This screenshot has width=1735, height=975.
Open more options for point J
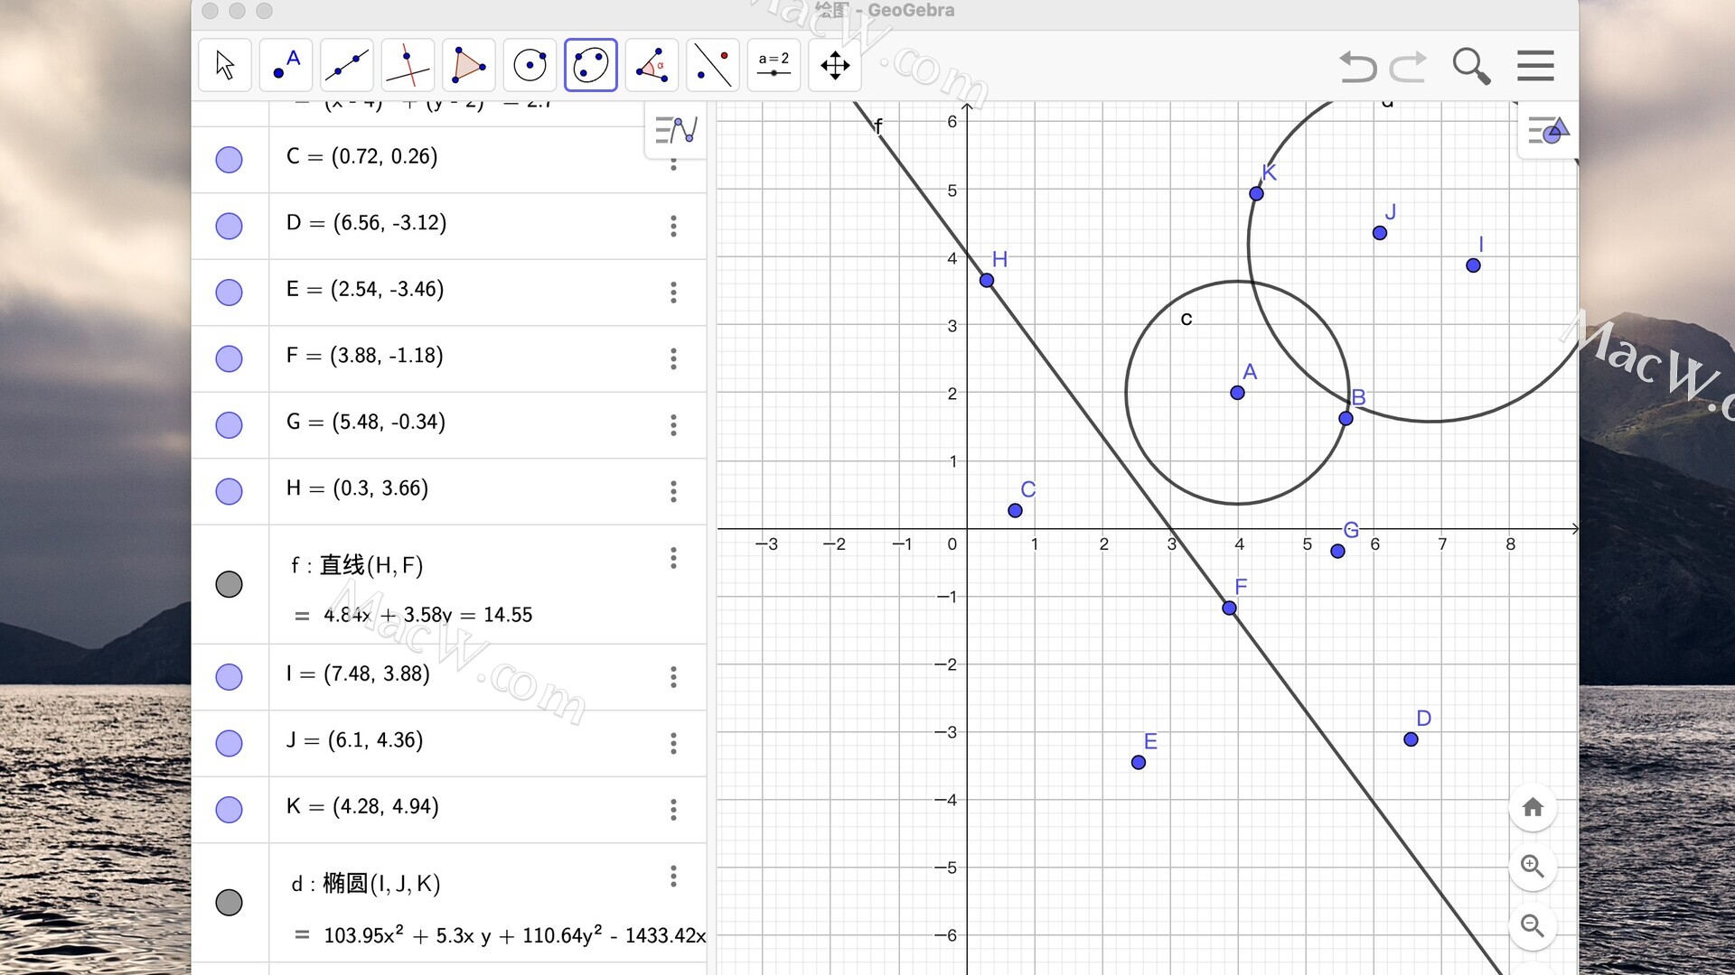point(673,743)
